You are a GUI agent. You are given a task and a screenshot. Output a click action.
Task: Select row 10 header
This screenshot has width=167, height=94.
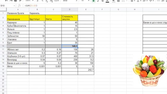[x=3, y=46]
